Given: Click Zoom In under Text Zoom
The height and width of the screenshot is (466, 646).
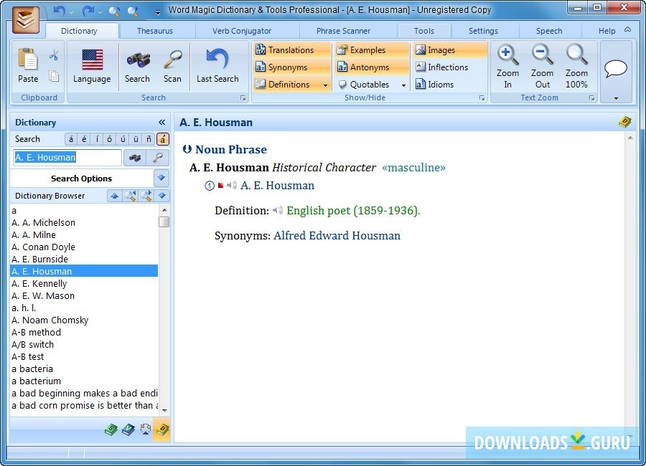Looking at the screenshot, I should 507,65.
